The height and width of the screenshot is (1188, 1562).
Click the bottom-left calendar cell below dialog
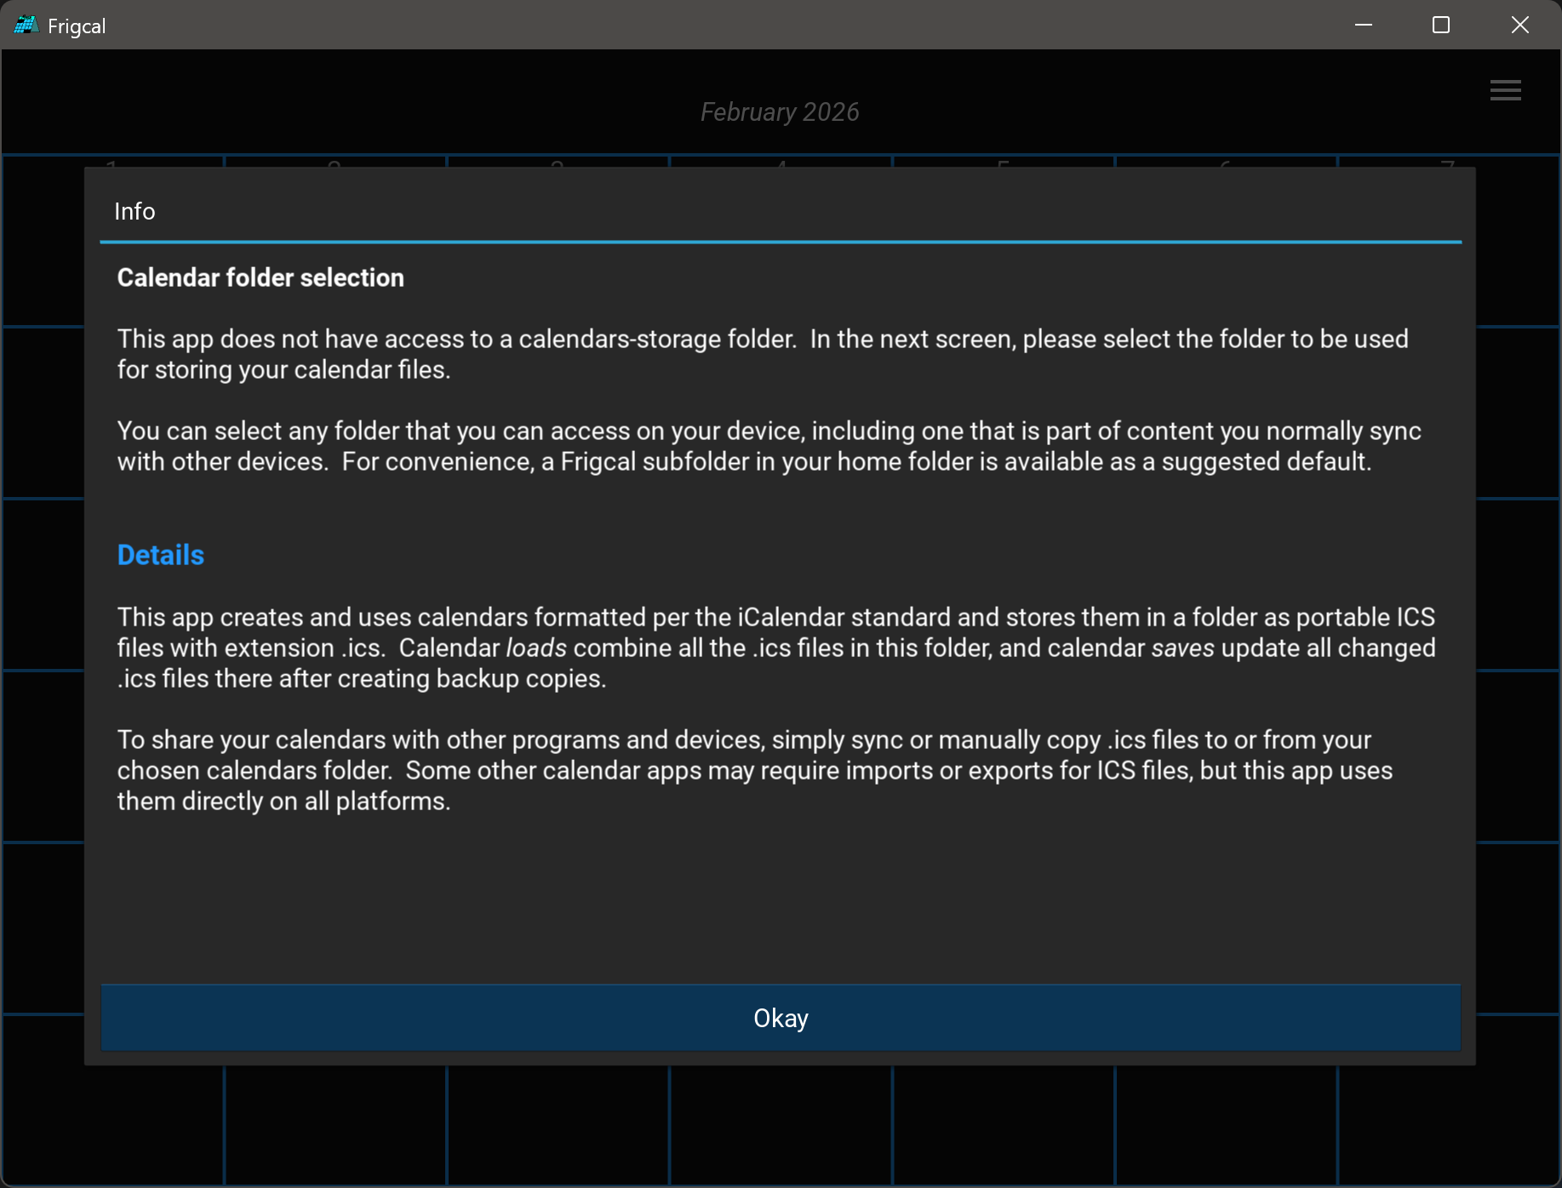click(112, 1123)
